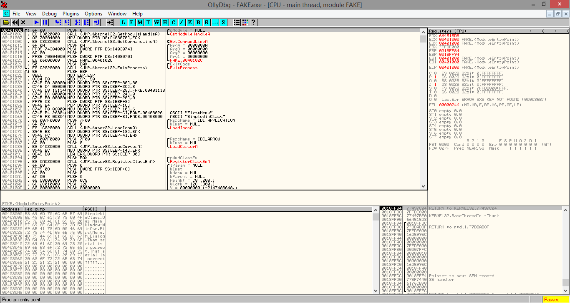
Task: Open the View menu
Action: [x=31, y=14]
